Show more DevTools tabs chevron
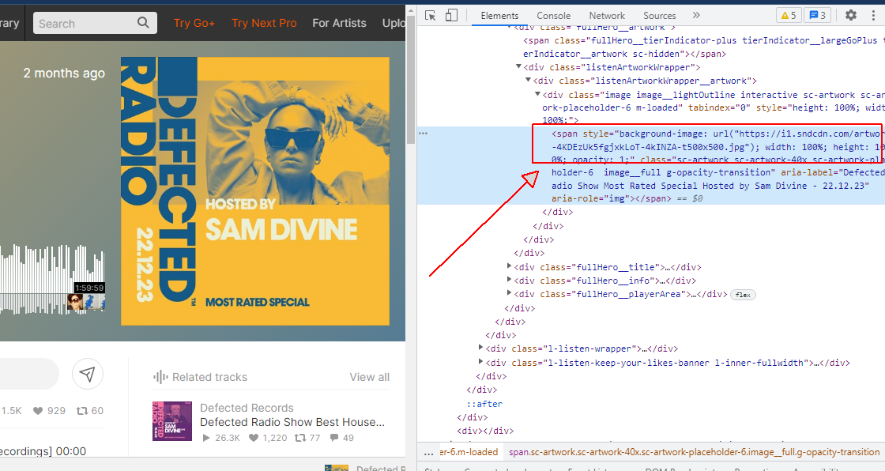Screen dimensions: 885x471 coord(696,15)
